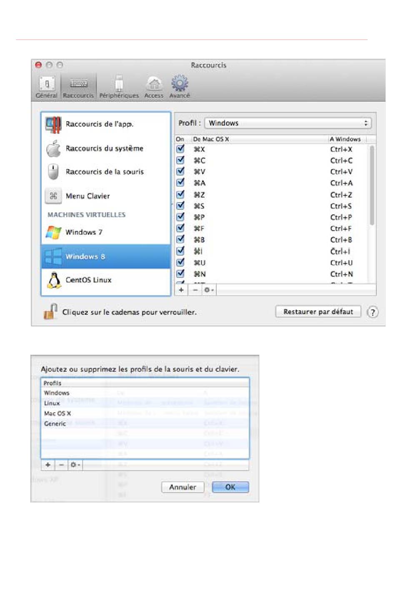Select Raccourcis de la souris item

[106, 172]
